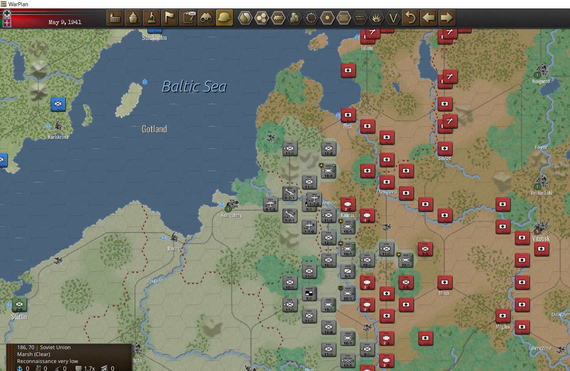Viewport: 570px width, 371px height.
Task: Click the Stockholm city label
Action: (x=154, y=38)
